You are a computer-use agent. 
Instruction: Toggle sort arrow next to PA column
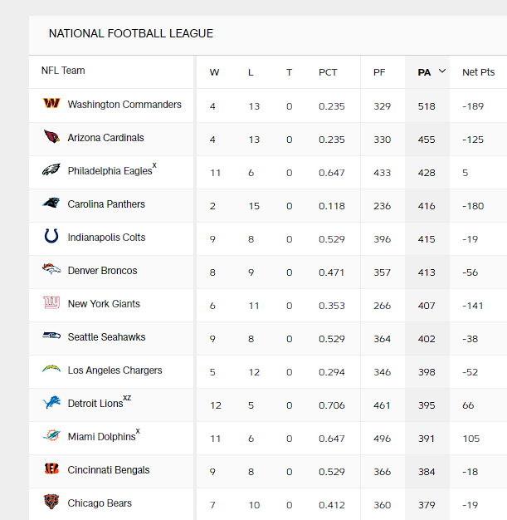click(x=442, y=71)
